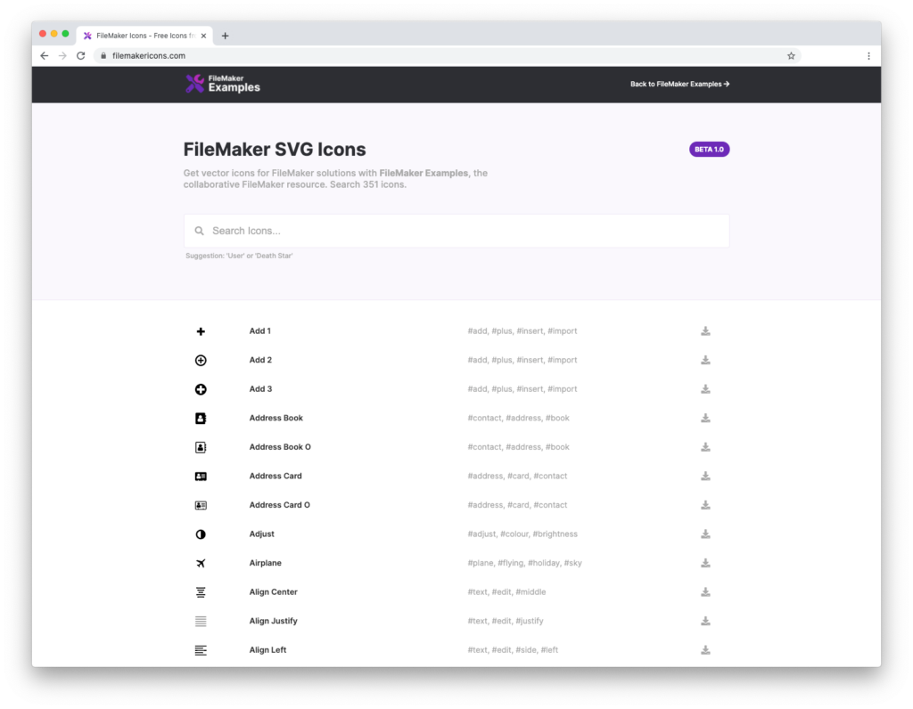Download the Address Card O icon

coord(705,505)
